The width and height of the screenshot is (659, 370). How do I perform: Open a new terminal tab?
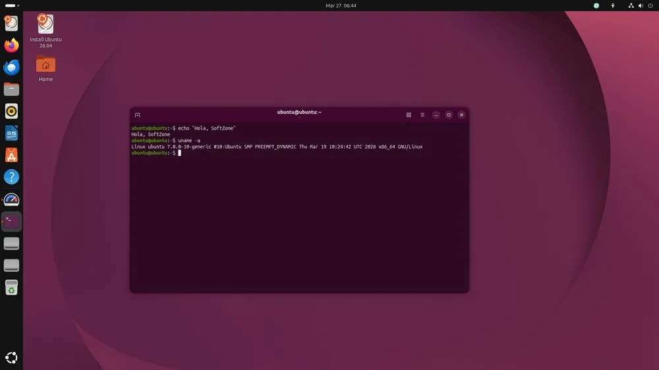(138, 115)
